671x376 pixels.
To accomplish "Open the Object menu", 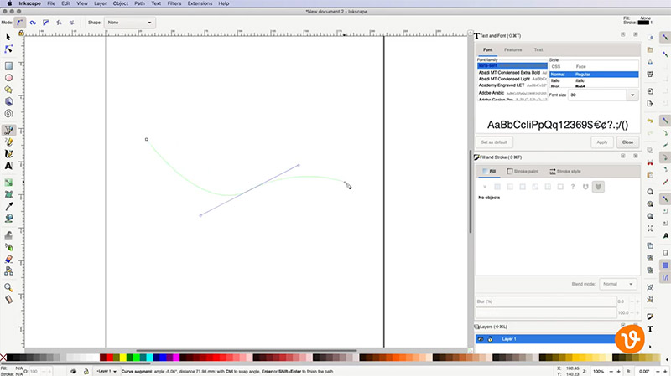I will (x=120, y=3).
